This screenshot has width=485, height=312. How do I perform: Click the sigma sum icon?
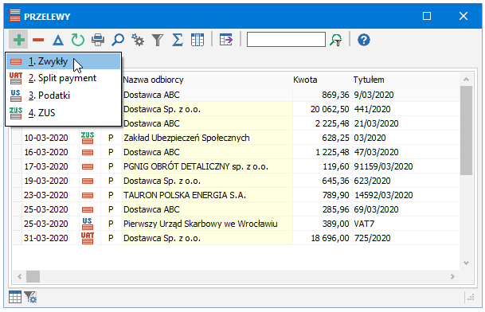click(x=178, y=40)
